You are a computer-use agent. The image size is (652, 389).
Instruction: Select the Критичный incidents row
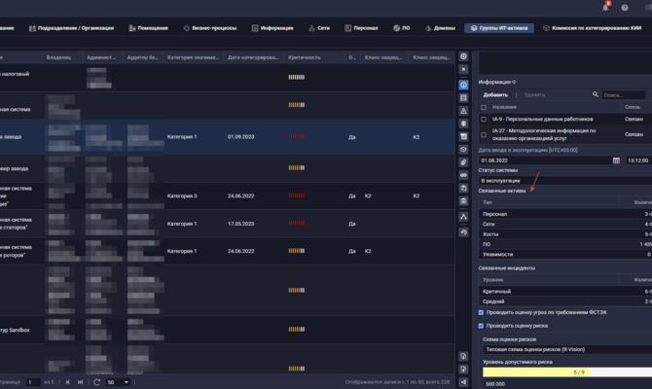point(565,292)
